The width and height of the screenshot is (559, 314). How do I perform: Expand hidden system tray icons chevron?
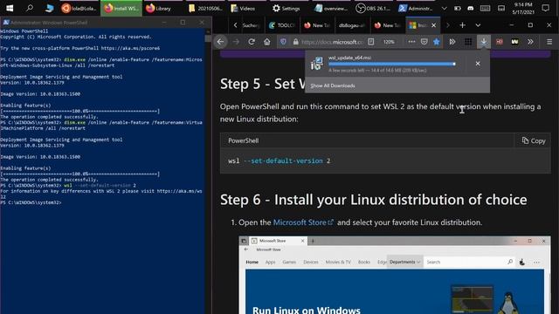click(444, 8)
